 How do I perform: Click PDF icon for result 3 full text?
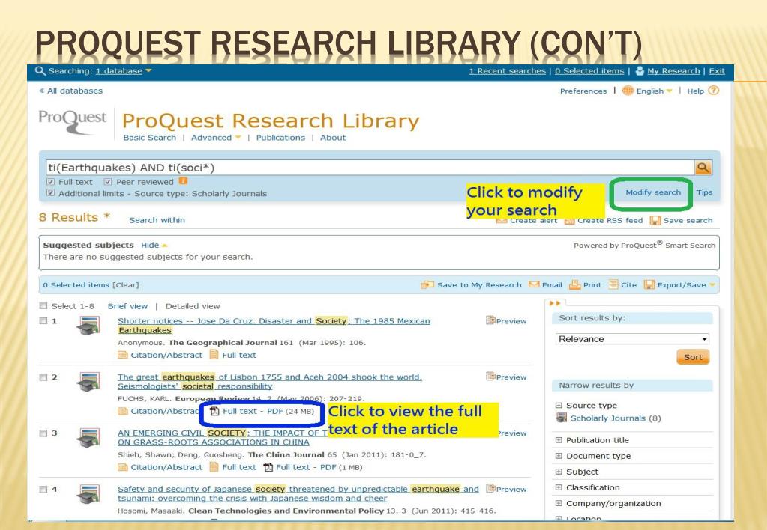tap(268, 467)
